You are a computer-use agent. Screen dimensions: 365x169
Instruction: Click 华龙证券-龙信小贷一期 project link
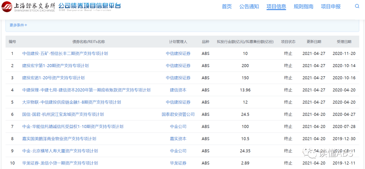click(60, 163)
